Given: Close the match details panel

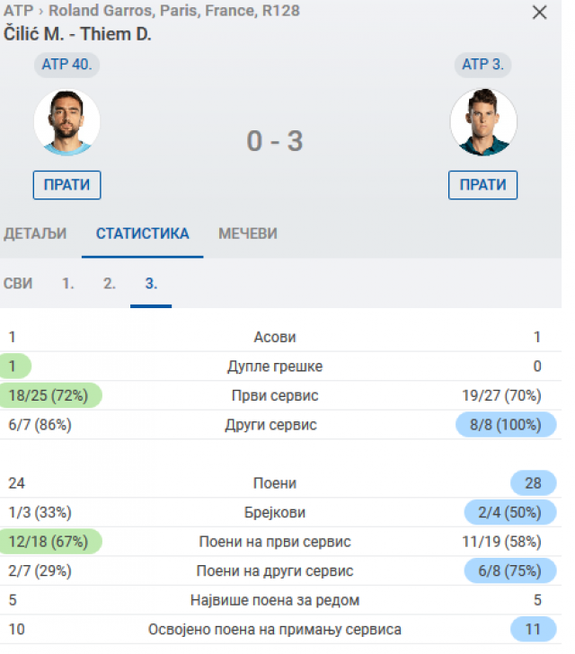Looking at the screenshot, I should click(540, 13).
